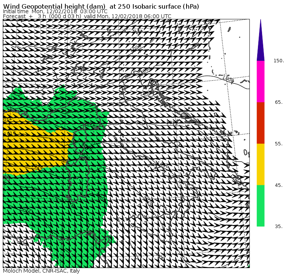Click the '1012' contour label near Adriatic coast
Viewport: 287px width, 276px height.
click(172, 122)
